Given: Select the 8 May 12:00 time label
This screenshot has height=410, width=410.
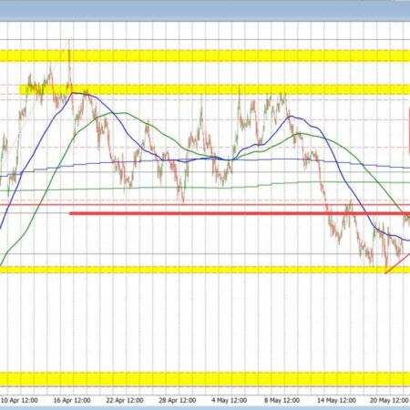Looking at the screenshot, I should click(x=282, y=400).
